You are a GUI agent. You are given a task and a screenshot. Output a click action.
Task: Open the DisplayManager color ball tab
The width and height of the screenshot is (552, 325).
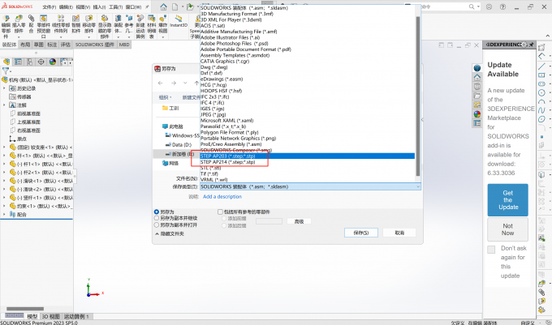(53, 62)
